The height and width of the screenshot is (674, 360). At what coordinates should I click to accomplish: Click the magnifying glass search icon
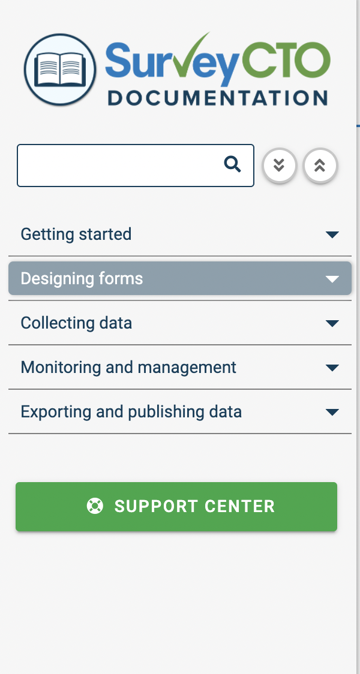232,164
